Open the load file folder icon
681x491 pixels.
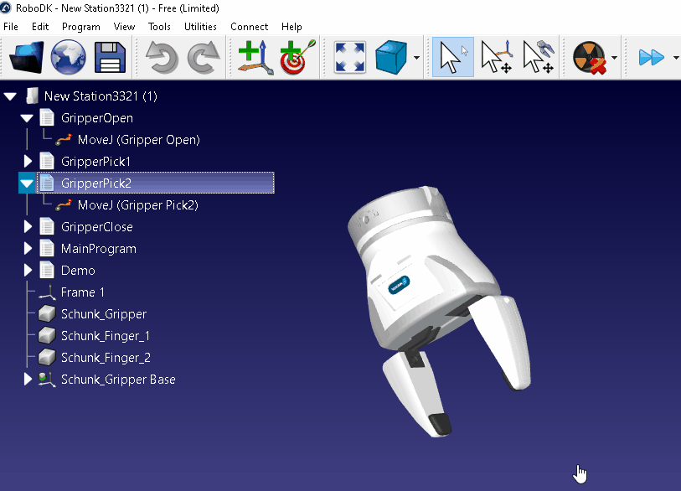[x=27, y=57]
